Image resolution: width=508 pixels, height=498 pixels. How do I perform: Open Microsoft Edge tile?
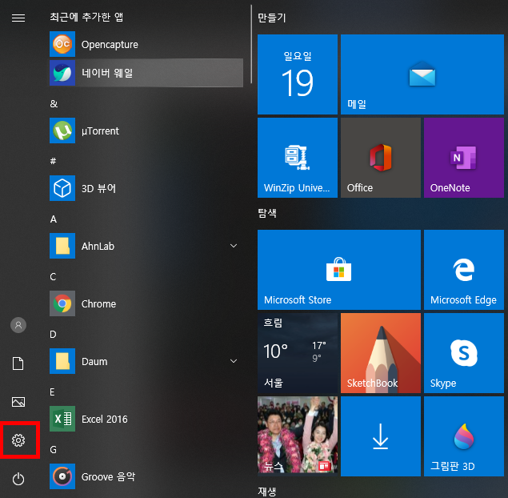click(464, 270)
